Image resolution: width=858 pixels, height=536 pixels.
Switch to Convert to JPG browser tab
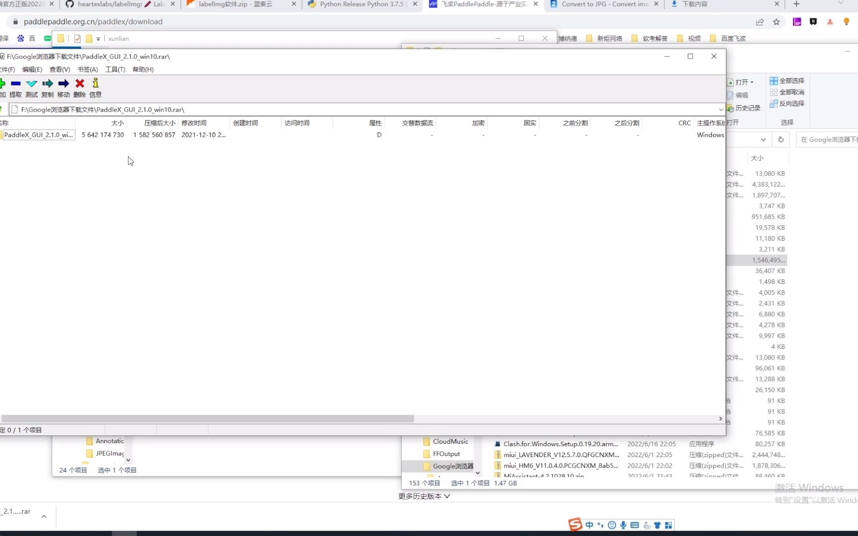click(604, 4)
